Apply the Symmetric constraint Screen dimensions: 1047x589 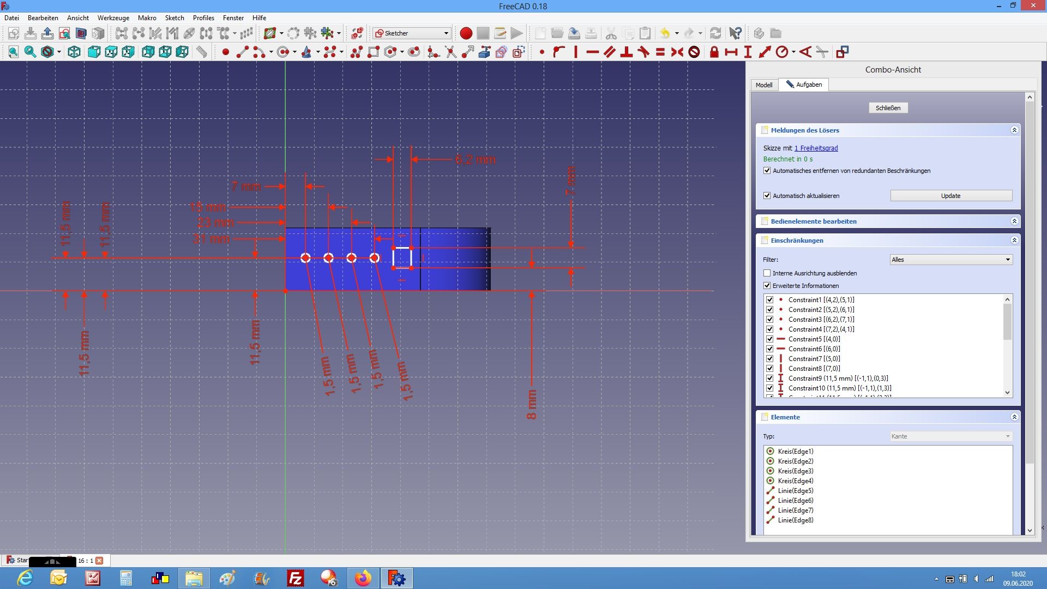677,52
